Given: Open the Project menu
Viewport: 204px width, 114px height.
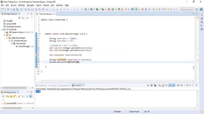Looking at the screenshot, I should coord(46,5).
